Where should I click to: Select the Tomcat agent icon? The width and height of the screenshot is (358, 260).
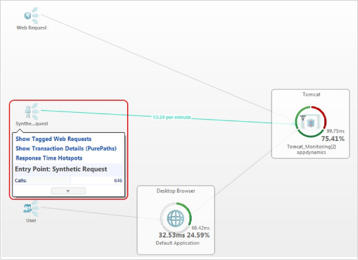[311, 122]
